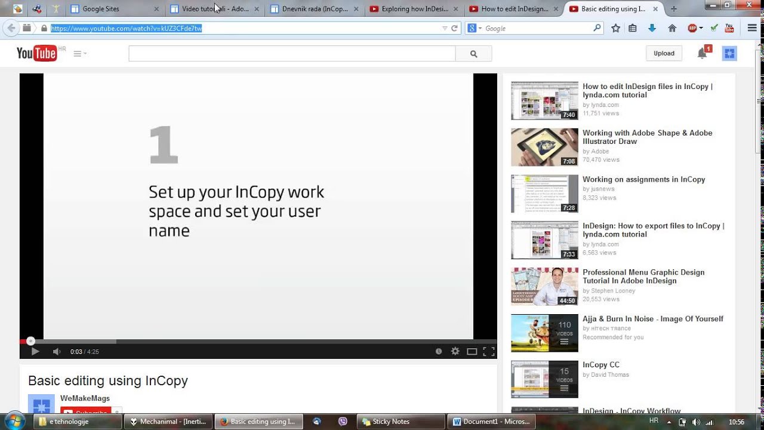Open the Adblock Plus extension icon

692,28
